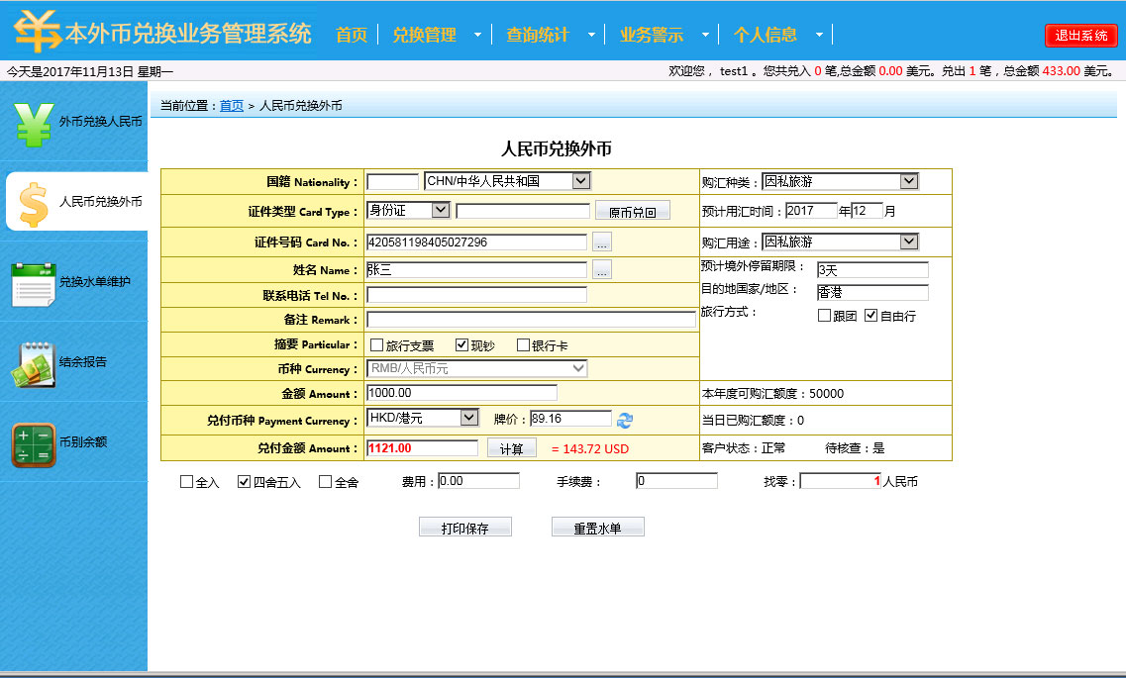Click text 当日已购汇额度：0
Screen dimensions: 1126x678
(753, 421)
